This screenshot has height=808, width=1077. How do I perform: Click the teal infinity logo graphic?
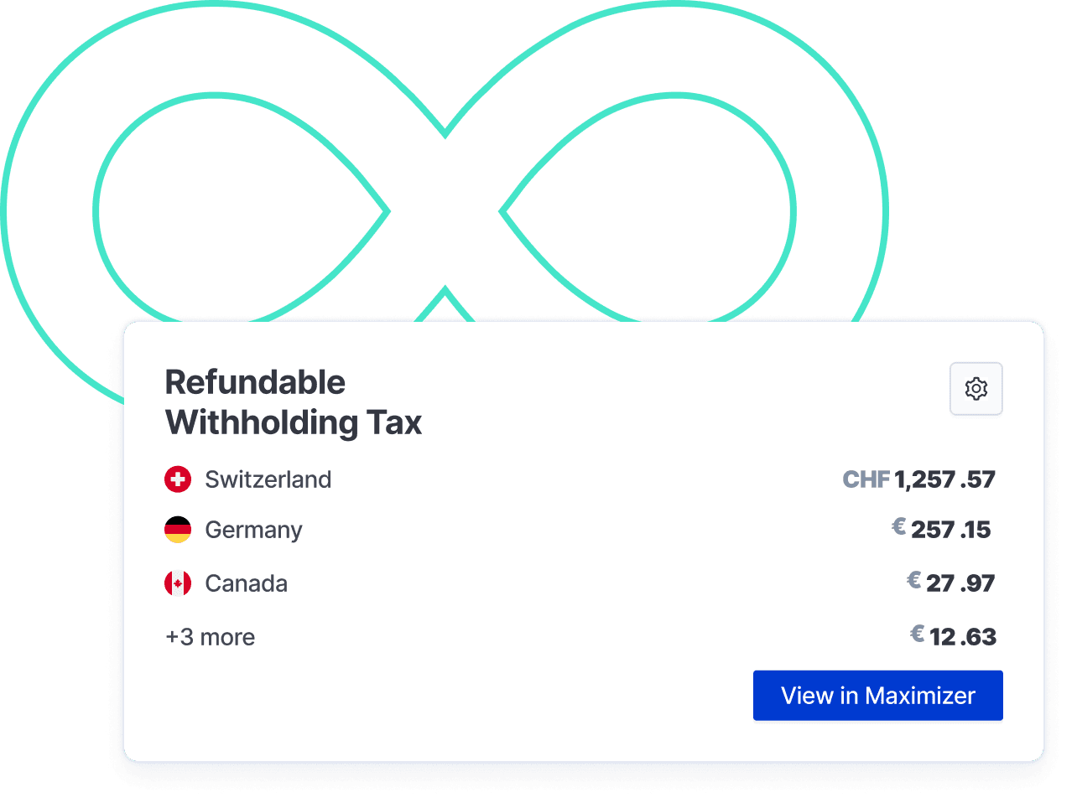click(445, 134)
